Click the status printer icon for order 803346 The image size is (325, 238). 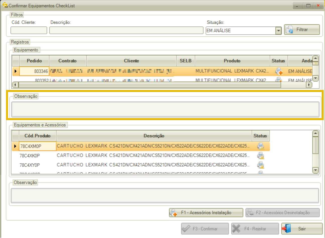click(279, 71)
